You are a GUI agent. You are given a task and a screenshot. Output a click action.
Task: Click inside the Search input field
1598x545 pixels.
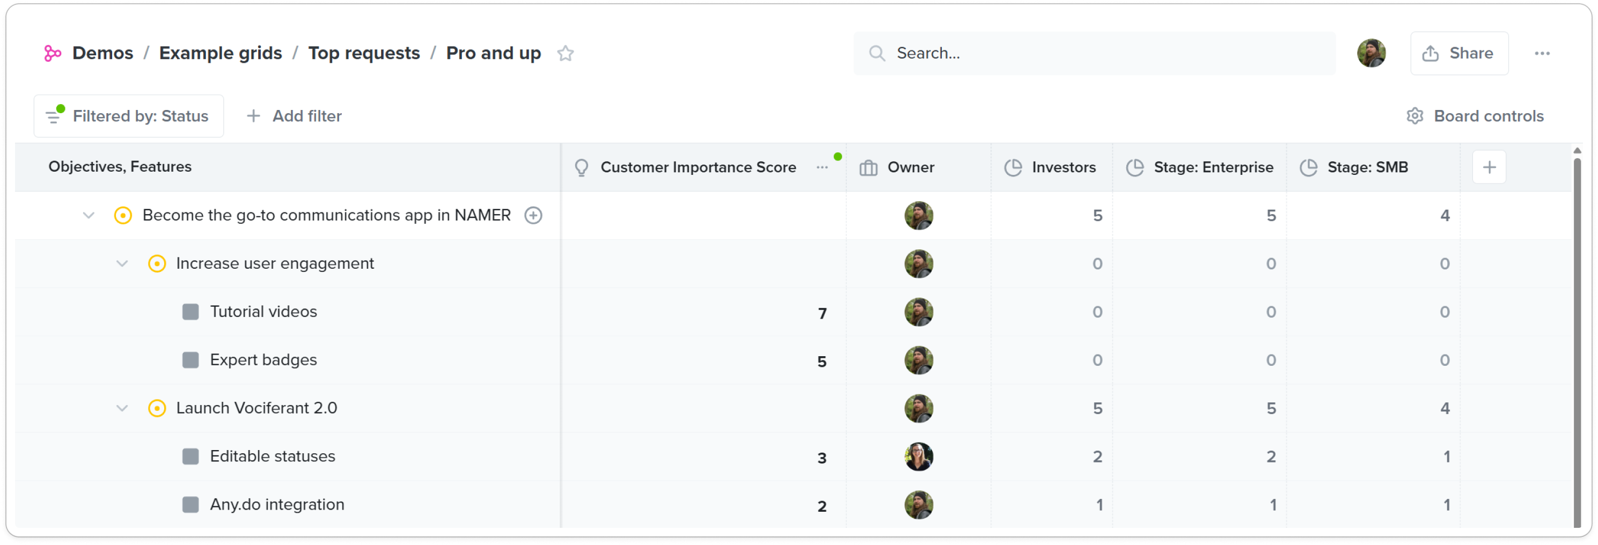[x=1054, y=53]
